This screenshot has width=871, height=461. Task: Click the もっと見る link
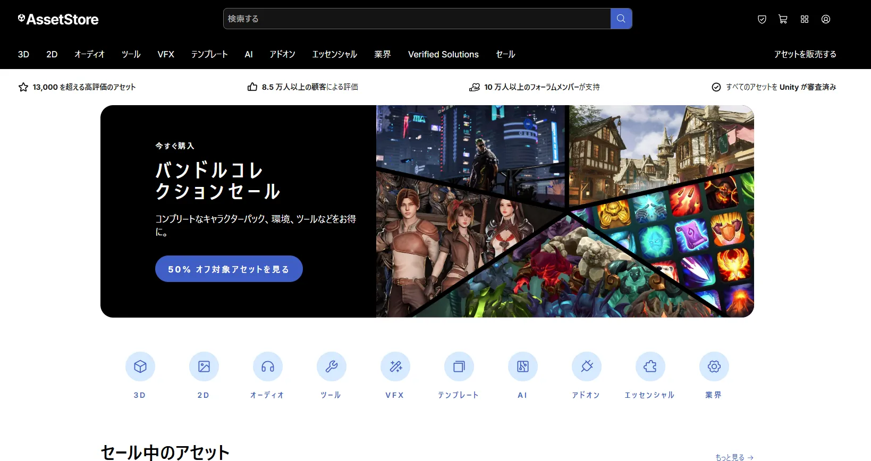tap(734, 457)
